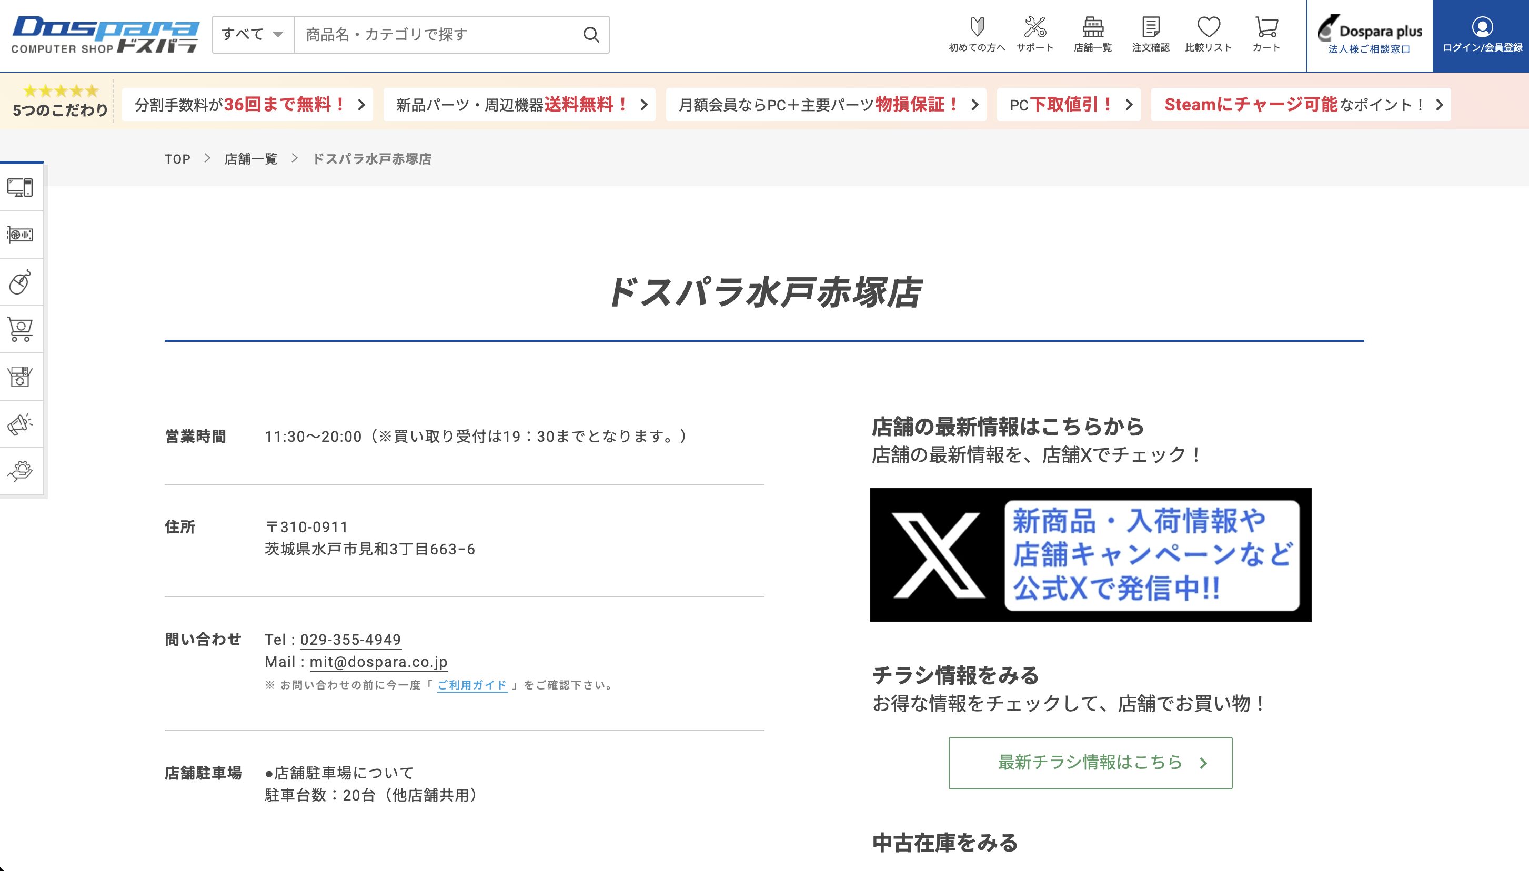Click the 〒310-0911 postal code text

coord(306,527)
